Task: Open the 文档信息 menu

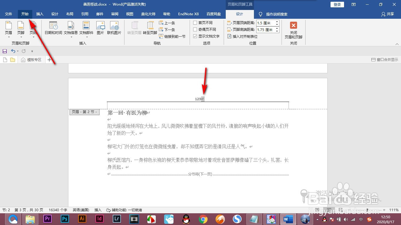Action: 71,30
